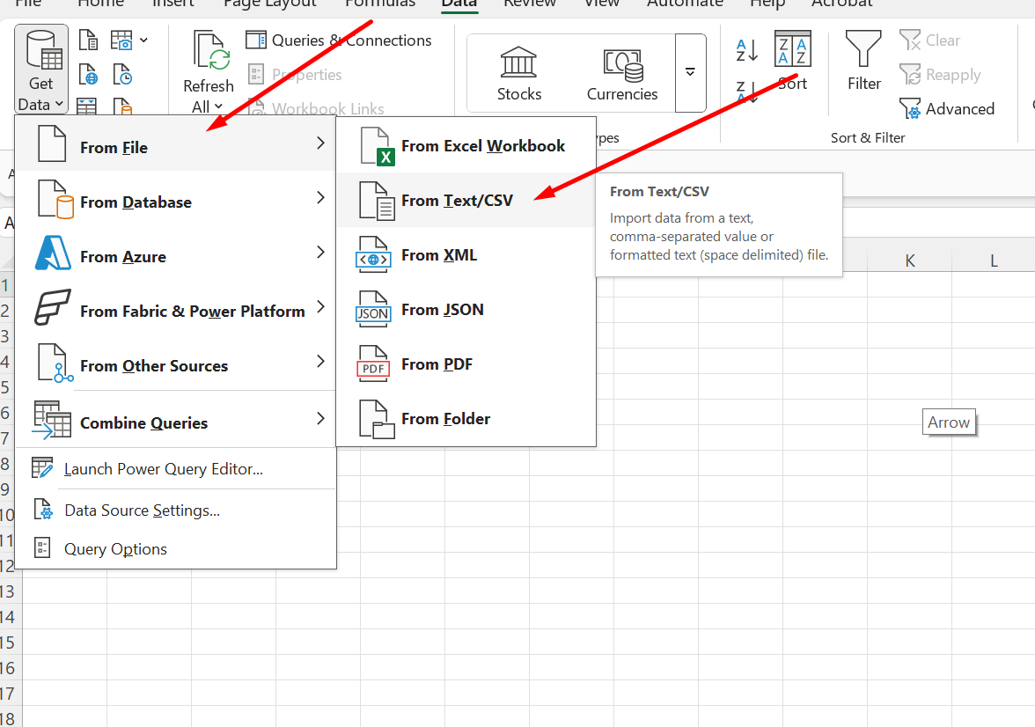
Task: Open the Queries & Connections pane
Action: click(339, 40)
